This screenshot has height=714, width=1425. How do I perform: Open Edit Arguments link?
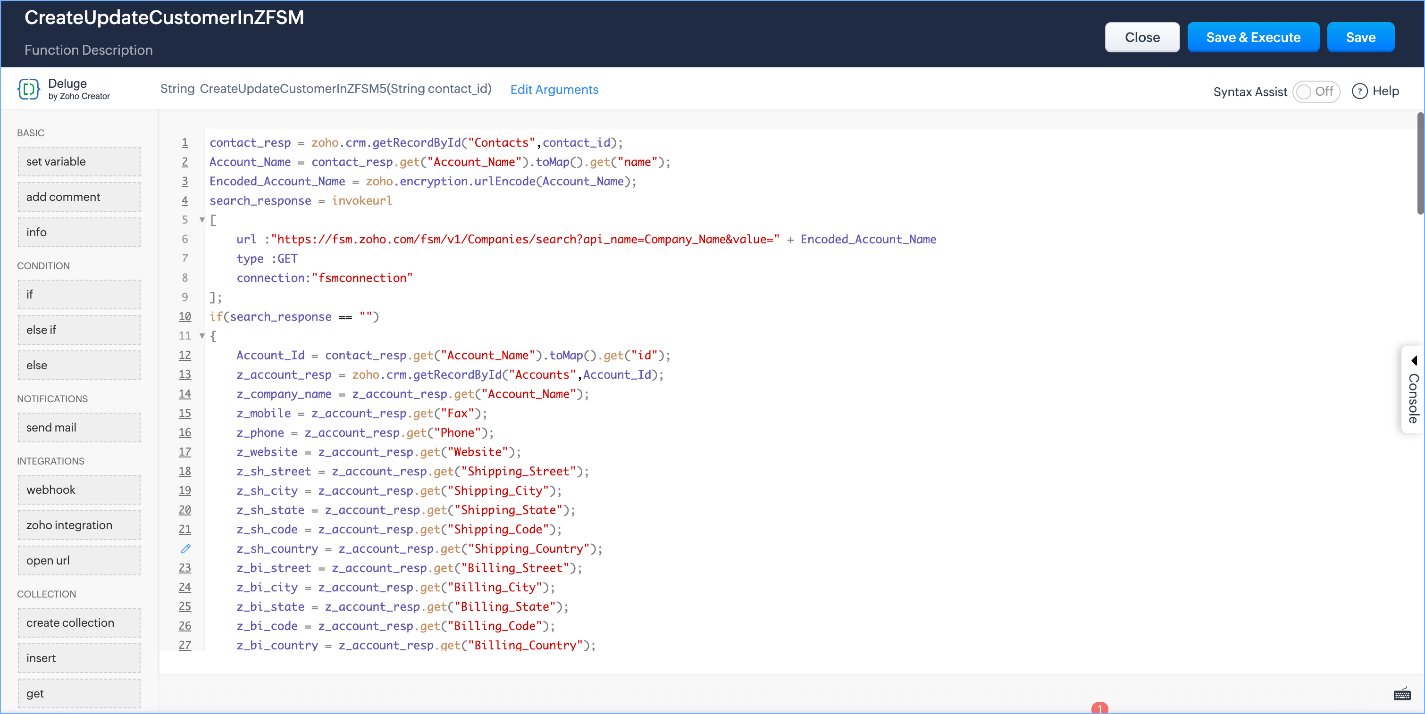coord(554,90)
